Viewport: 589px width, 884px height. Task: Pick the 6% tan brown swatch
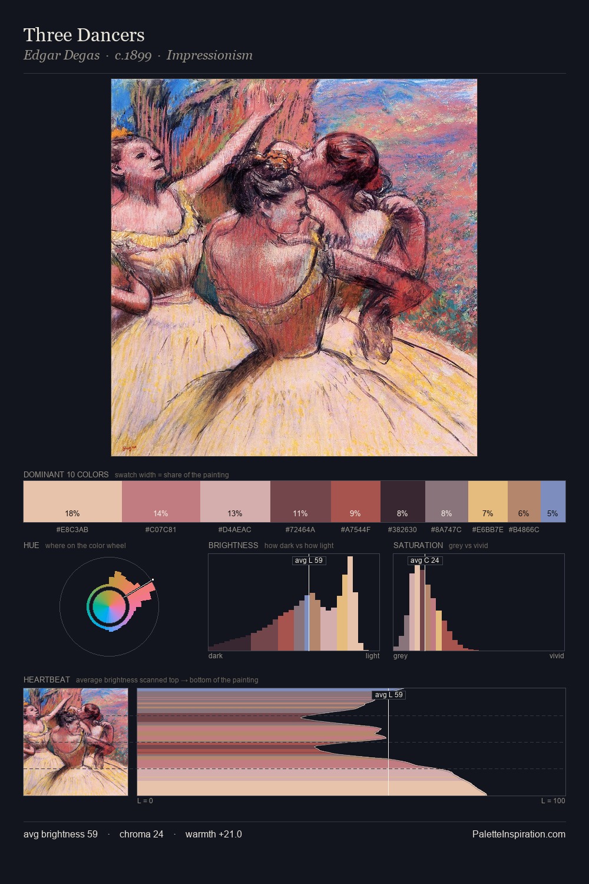(x=524, y=502)
